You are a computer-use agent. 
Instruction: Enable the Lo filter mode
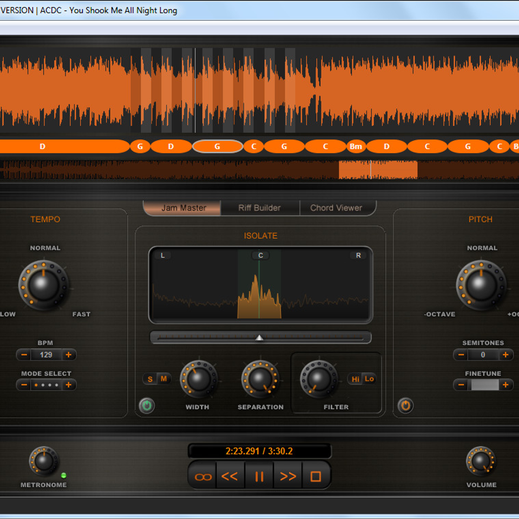click(369, 379)
